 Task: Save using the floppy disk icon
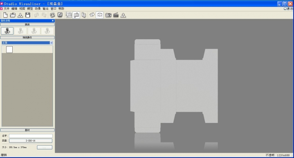click(x=28, y=15)
